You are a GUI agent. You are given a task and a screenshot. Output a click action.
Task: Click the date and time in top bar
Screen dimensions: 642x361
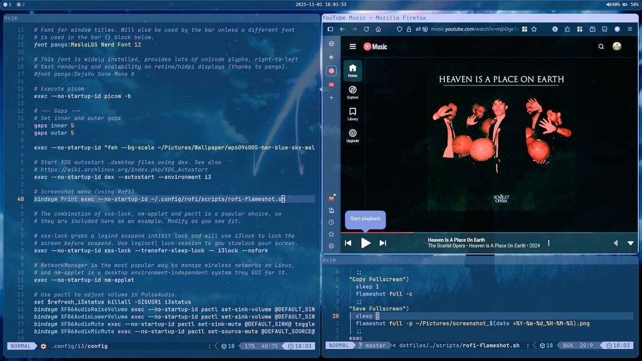(x=321, y=4)
